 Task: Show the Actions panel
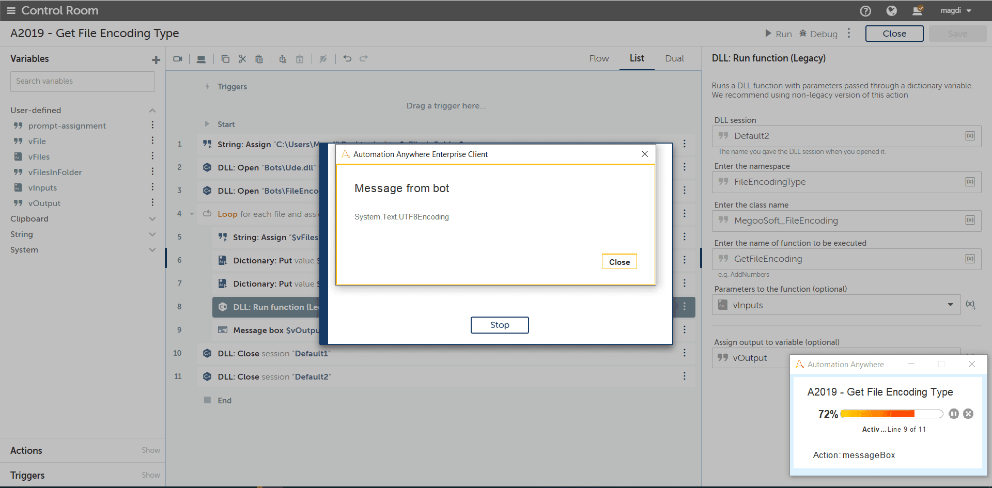151,450
